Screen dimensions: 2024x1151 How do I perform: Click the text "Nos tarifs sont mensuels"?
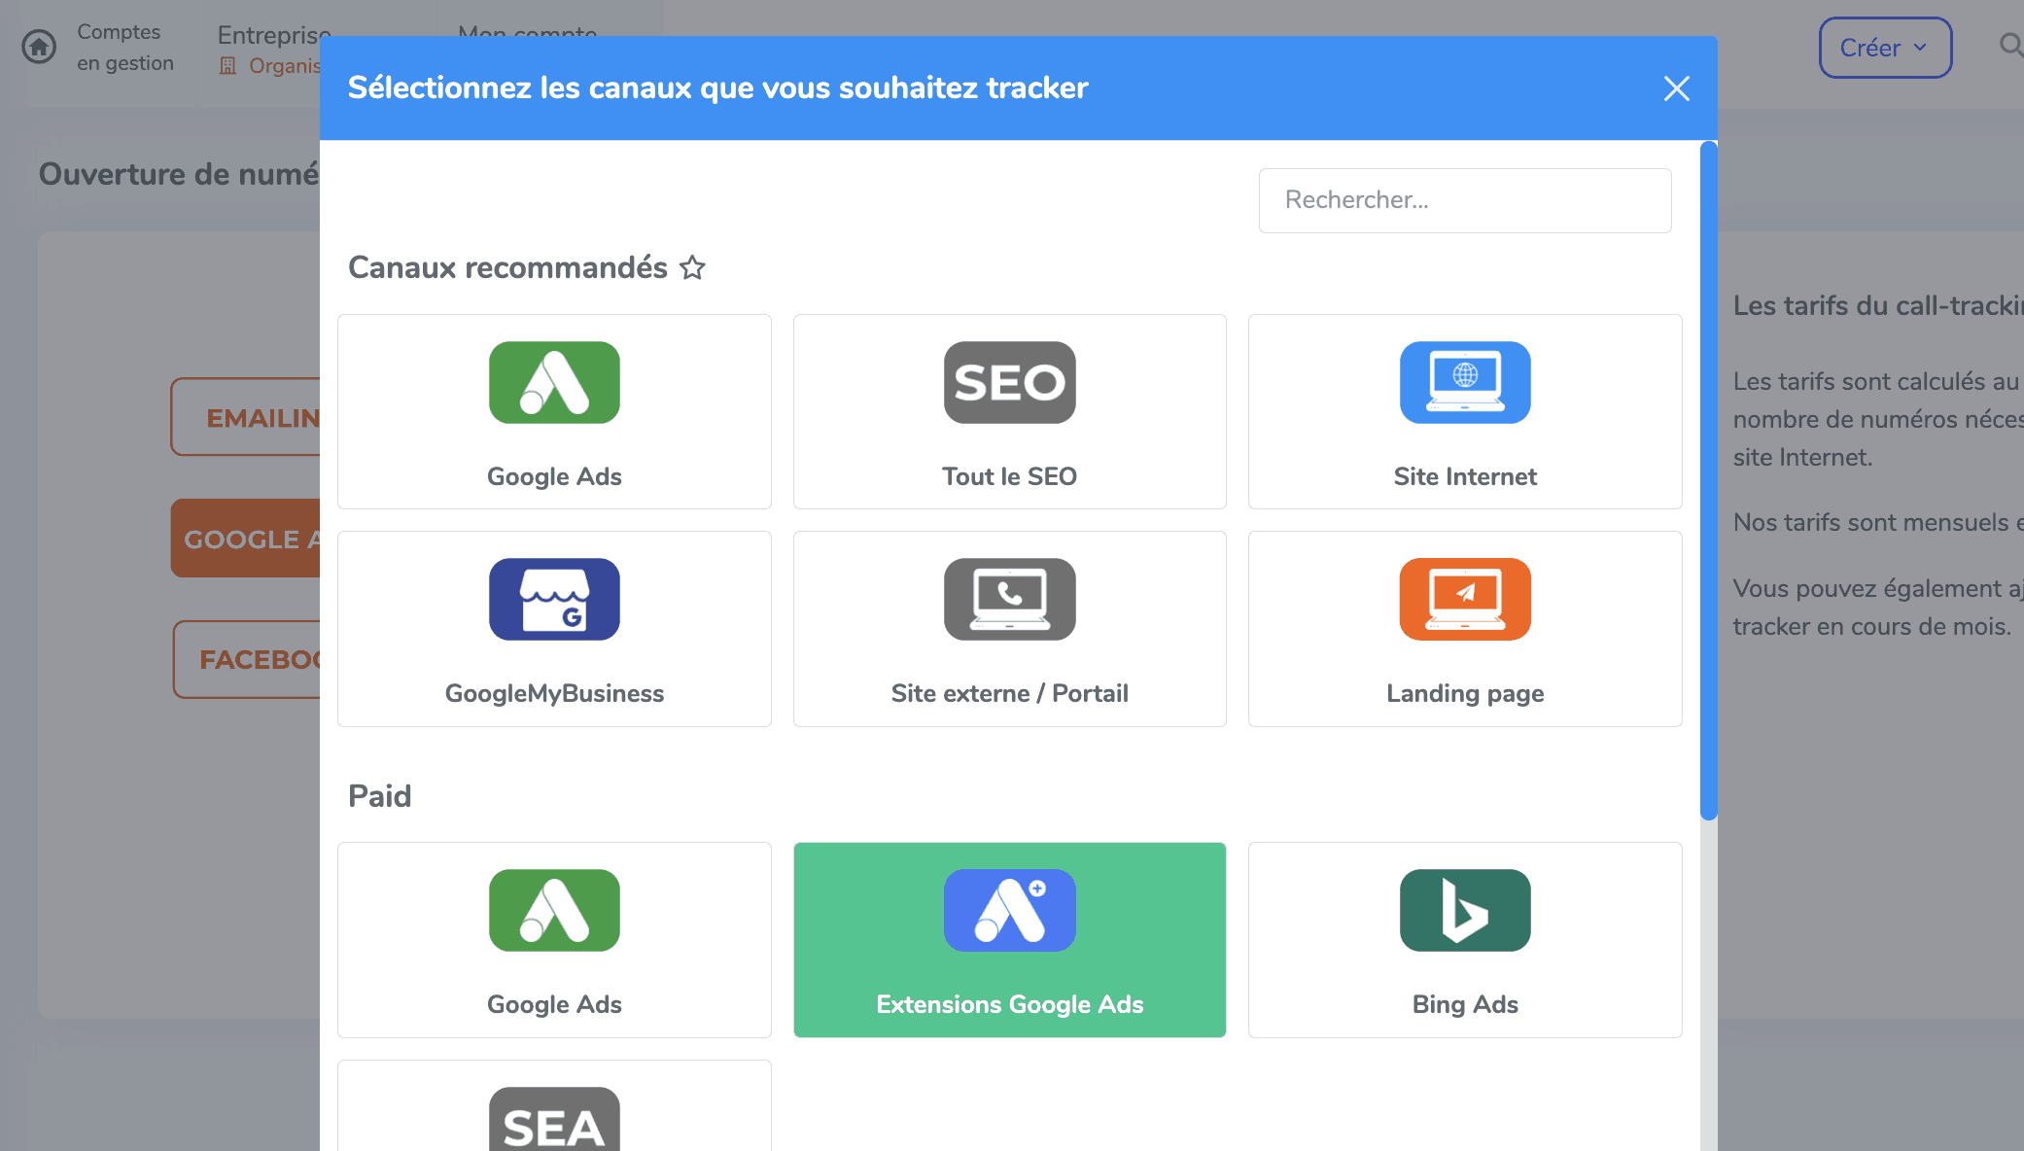tap(1870, 522)
